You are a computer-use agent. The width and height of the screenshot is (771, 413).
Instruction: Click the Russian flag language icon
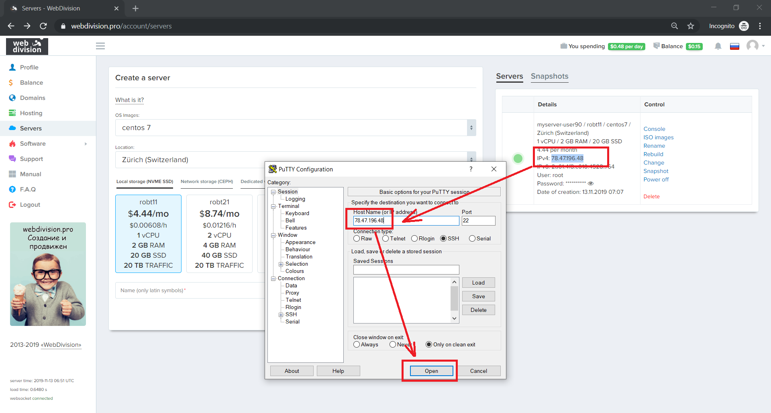[x=734, y=47]
